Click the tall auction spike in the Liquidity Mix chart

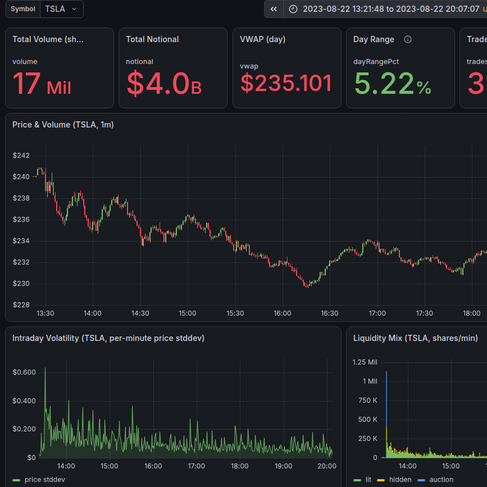click(386, 399)
